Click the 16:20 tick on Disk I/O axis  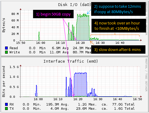(80, 43)
